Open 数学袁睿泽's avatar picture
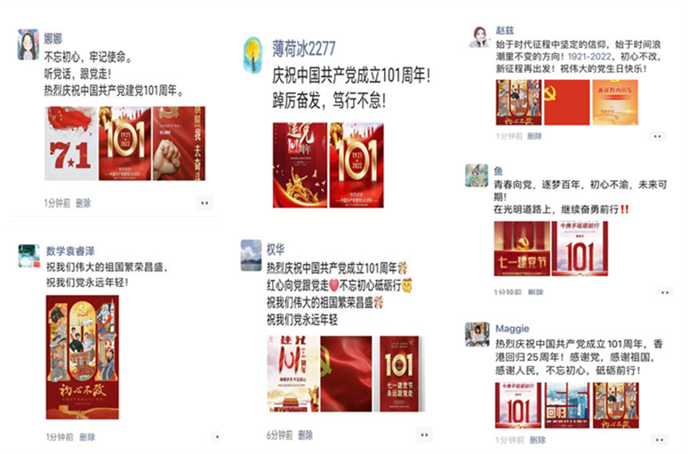Screen dimensions: 688x454 [x=29, y=256]
